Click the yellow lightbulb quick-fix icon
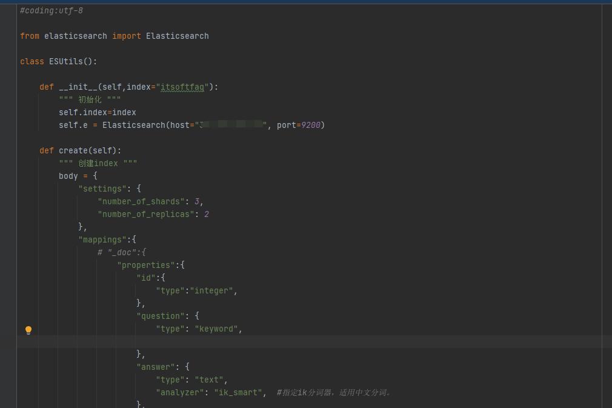 pos(28,330)
